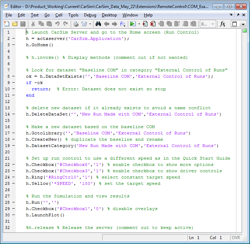Open the Debug menu
The width and height of the screenshot is (250, 244).
[90, 15]
